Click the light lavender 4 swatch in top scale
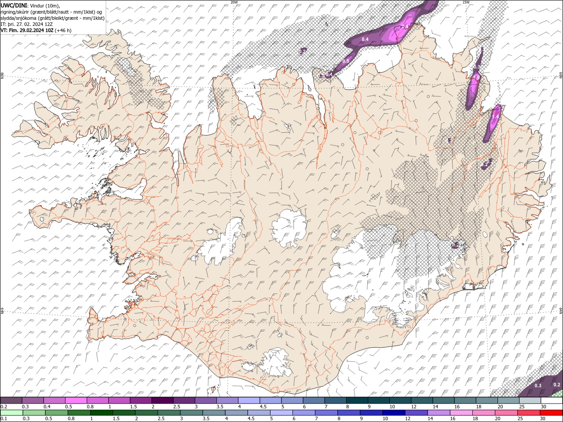The height and width of the screenshot is (422, 563). point(249,400)
